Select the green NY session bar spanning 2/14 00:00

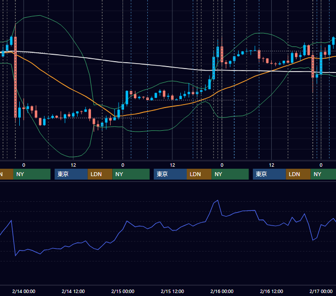tap(32, 174)
